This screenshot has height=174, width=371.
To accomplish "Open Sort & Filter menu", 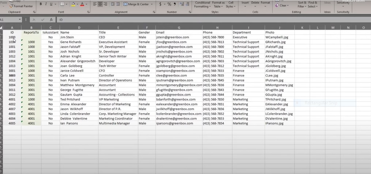I will click(x=302, y=4).
